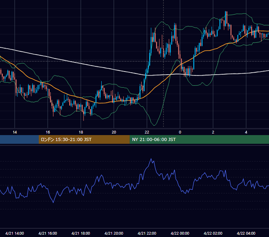Click the 4/21 18:00 date label
Viewport: 269px width, 237px height.
point(81,233)
